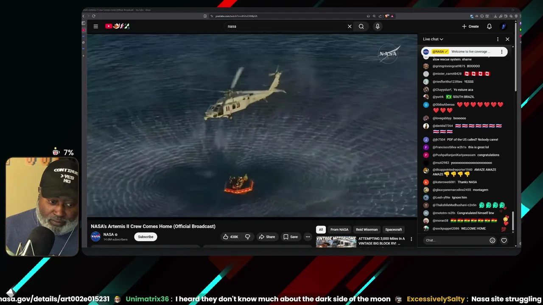This screenshot has width=543, height=305.
Task: Go to YouTube home via the logo
Action: pyautogui.click(x=117, y=26)
